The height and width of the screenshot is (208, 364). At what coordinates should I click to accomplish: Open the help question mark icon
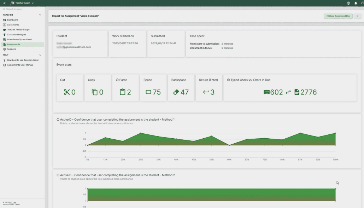pyautogui.click(x=348, y=3)
